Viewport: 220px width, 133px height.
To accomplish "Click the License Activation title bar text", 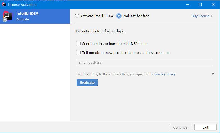I will [x=22, y=4].
